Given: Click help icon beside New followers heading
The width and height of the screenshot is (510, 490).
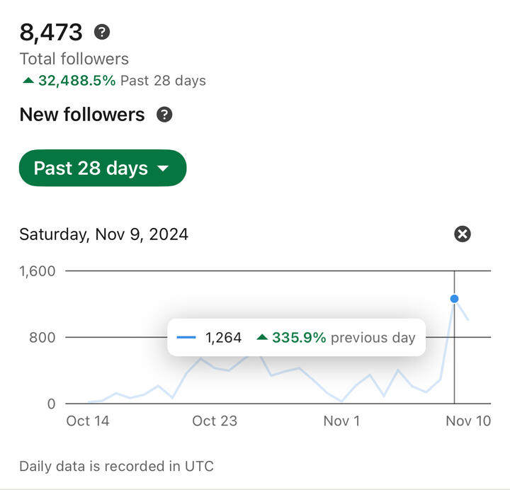Looking at the screenshot, I should coord(164,115).
